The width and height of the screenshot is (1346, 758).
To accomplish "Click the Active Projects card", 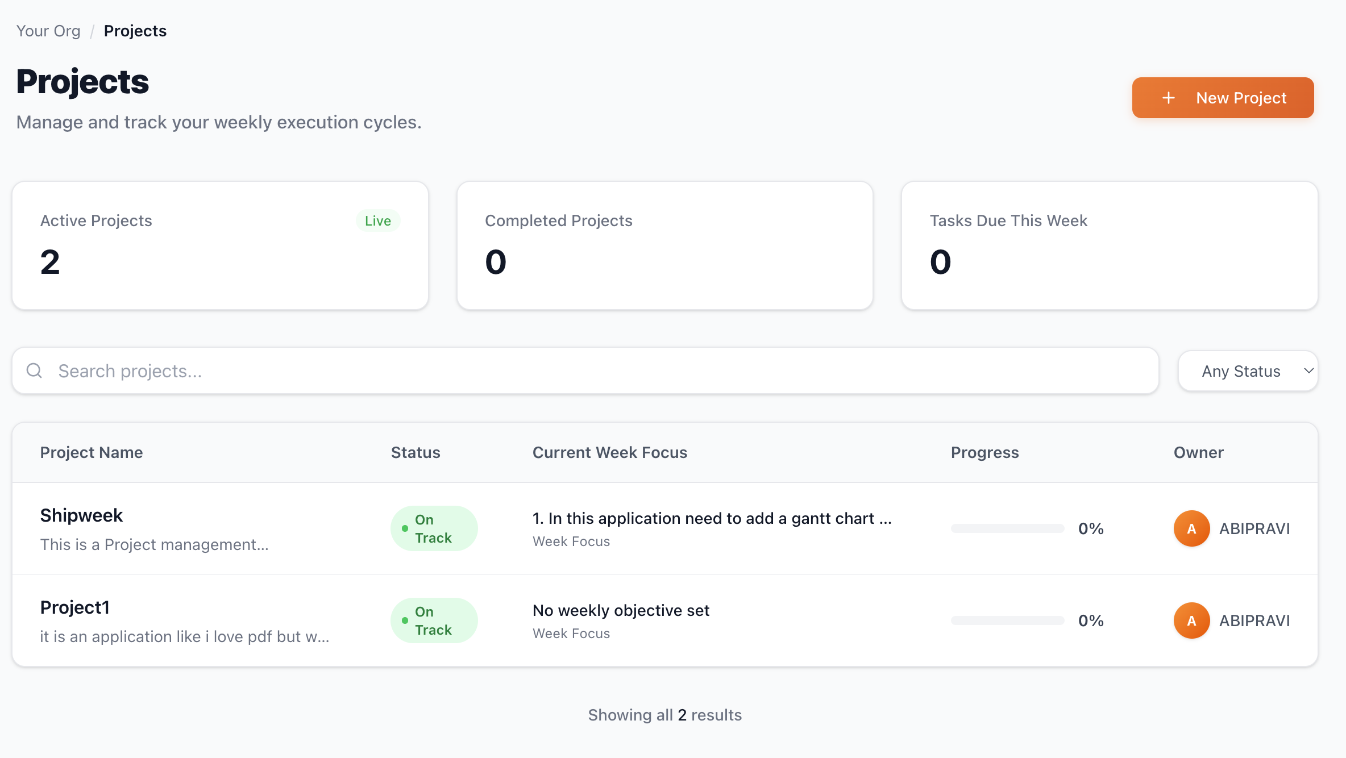I will 220,245.
